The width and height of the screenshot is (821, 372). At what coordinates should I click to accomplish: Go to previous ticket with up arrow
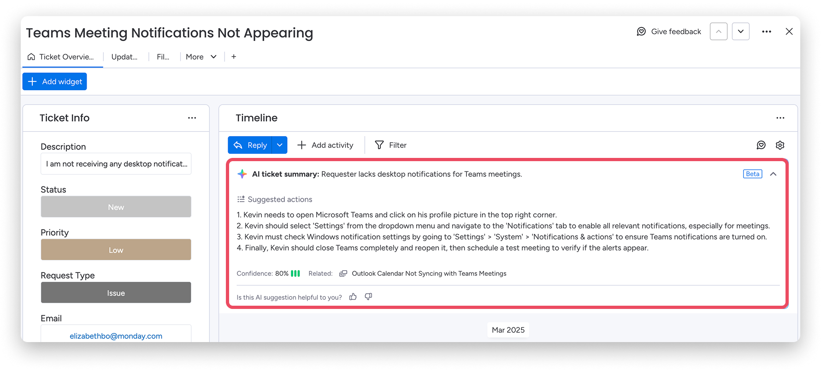coord(719,31)
